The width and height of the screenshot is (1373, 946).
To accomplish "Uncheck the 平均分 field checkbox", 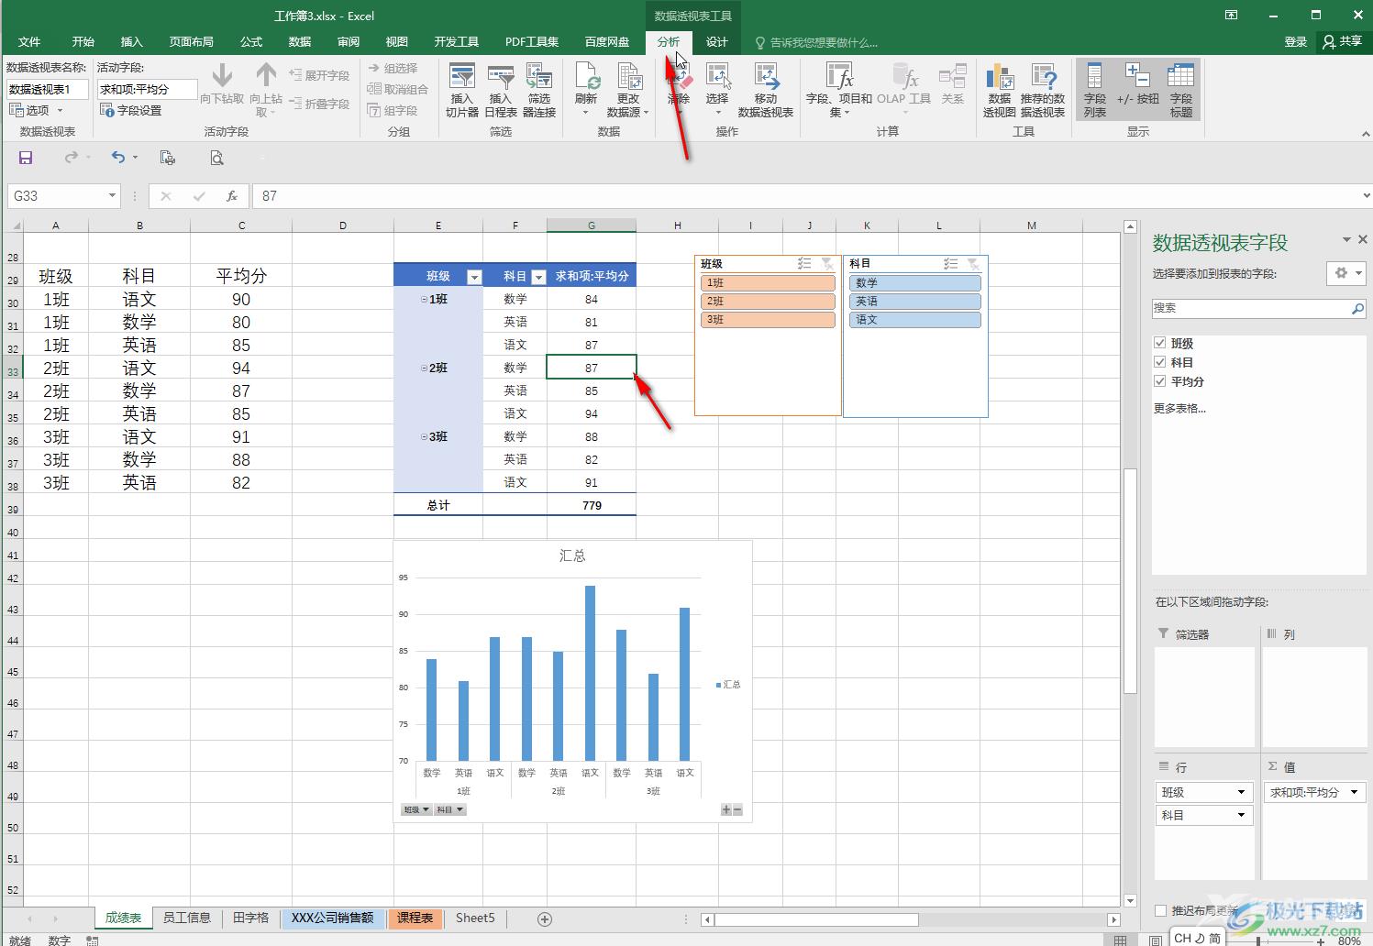I will tap(1160, 381).
